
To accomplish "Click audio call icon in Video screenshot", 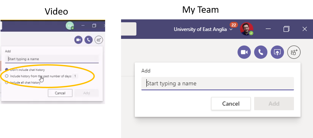I will tap(89, 40).
